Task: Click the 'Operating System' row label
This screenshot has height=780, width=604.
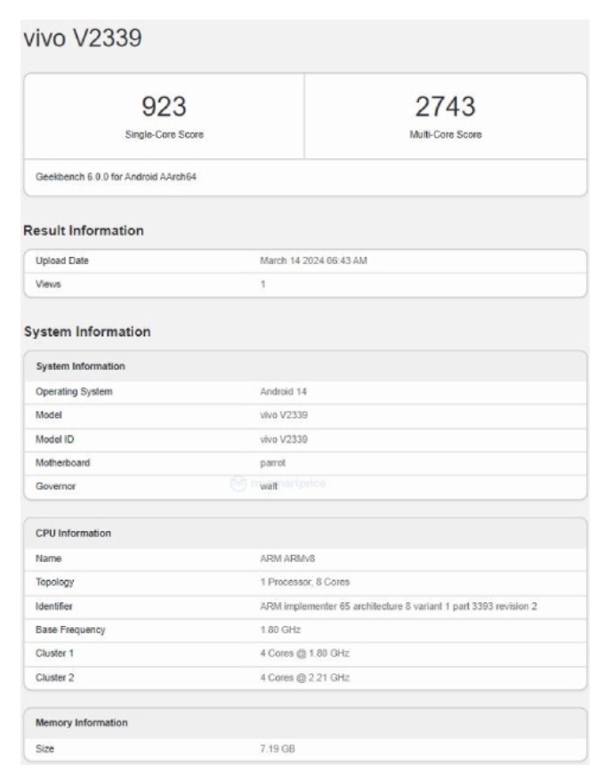Action: tap(74, 392)
